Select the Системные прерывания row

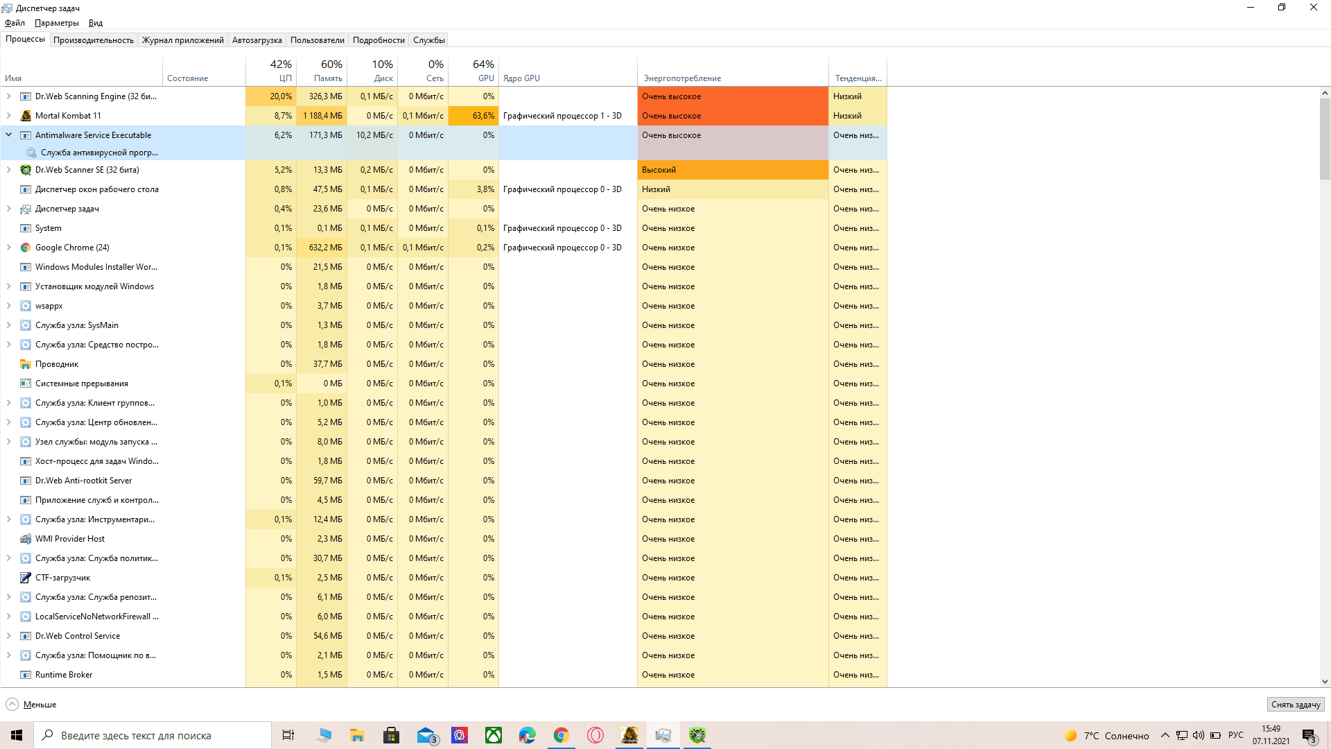click(x=444, y=384)
